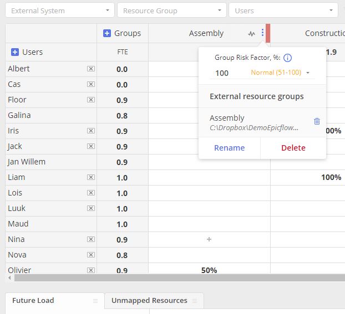
Task: Click the blue plus icon beside Groups
Action: [x=107, y=33]
